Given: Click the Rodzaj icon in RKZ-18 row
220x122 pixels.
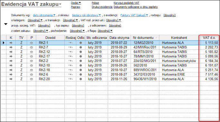Looking at the screenshot, I should click(70, 70).
